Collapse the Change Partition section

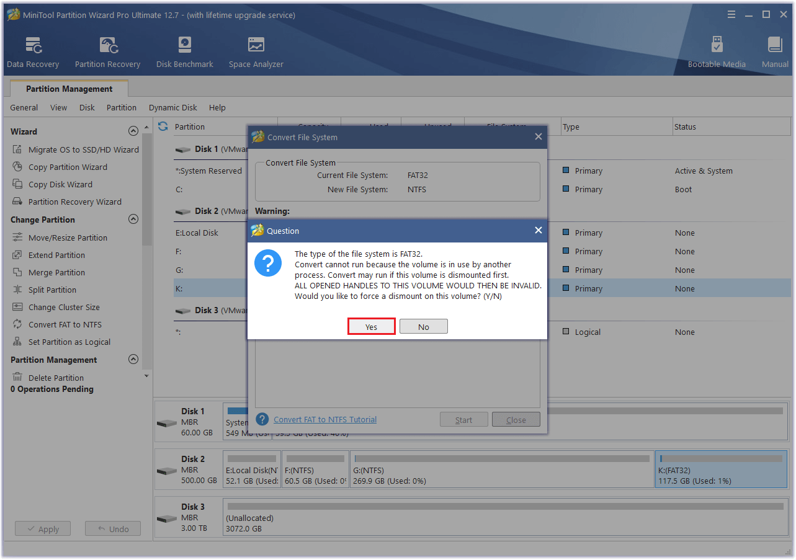click(133, 220)
